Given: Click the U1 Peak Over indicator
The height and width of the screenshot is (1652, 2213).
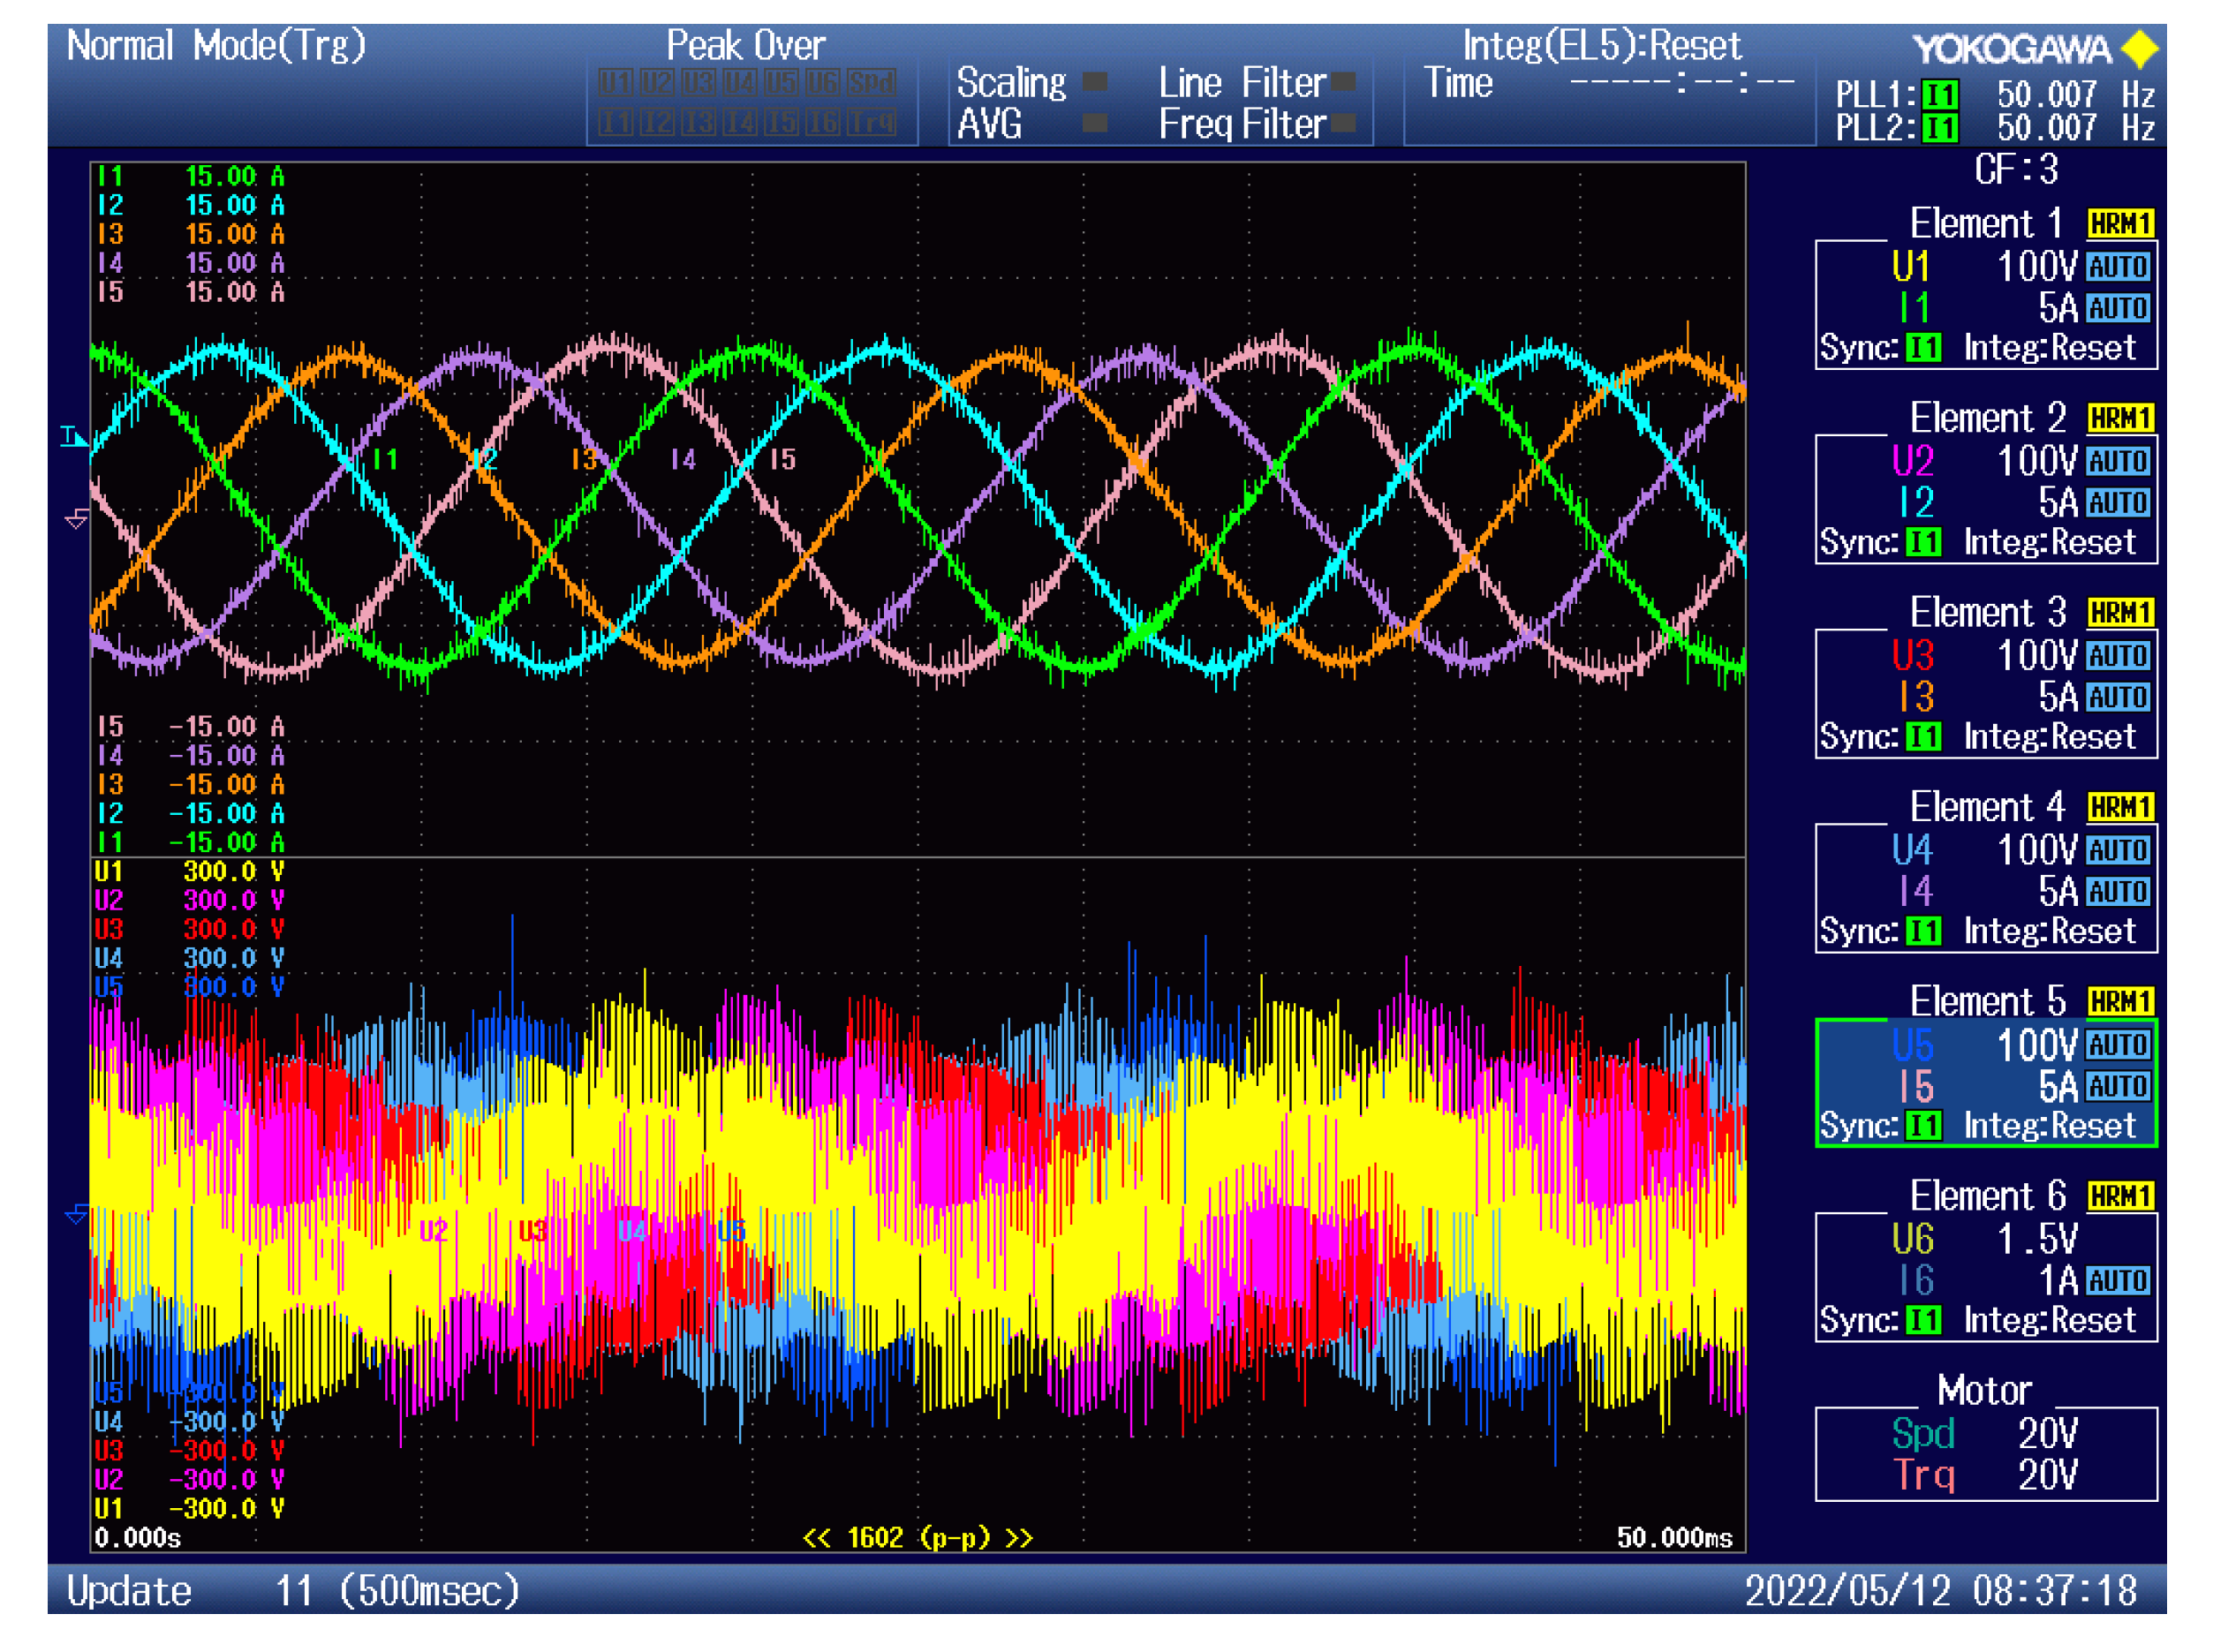Looking at the screenshot, I should (615, 82).
